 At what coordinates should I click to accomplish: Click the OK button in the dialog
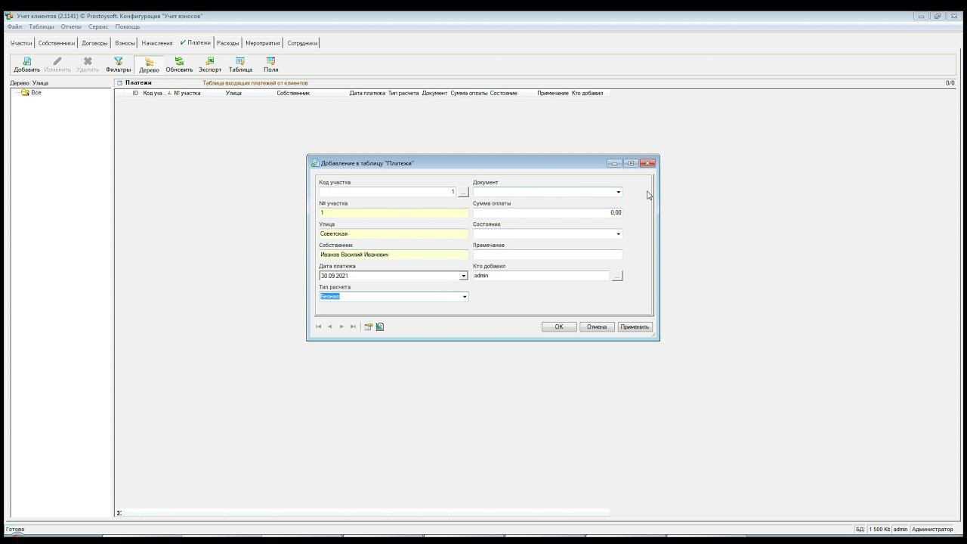(559, 326)
